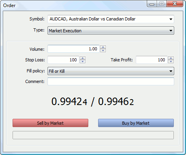Screen dimensions: 186x155
Task: Click the Buy by Market button
Action: pos(136,123)
